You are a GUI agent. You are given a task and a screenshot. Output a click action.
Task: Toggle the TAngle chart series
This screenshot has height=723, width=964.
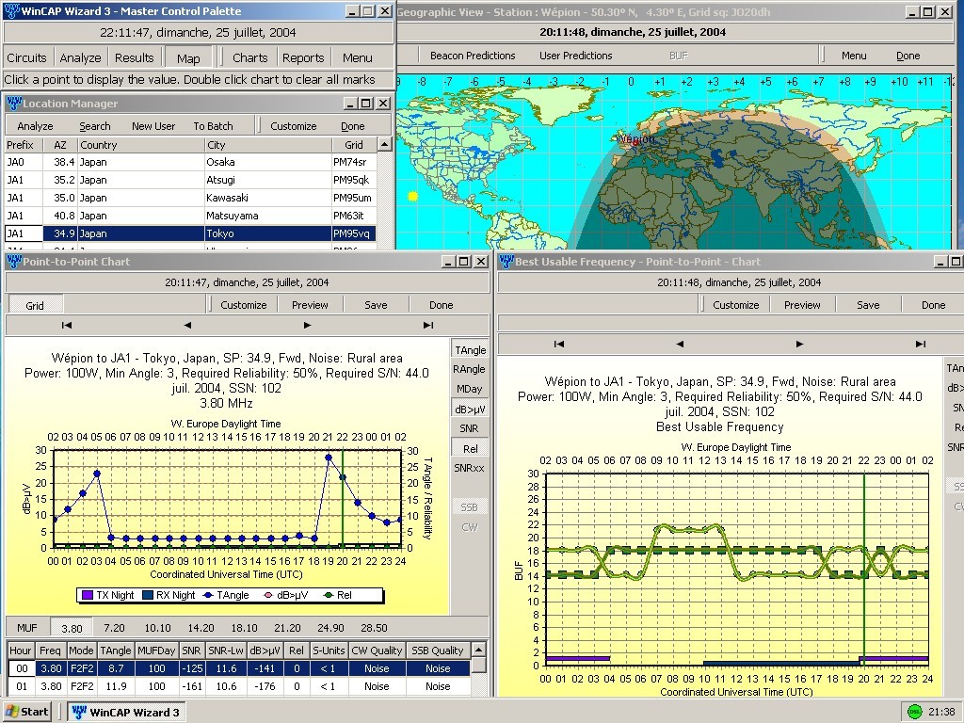point(470,350)
